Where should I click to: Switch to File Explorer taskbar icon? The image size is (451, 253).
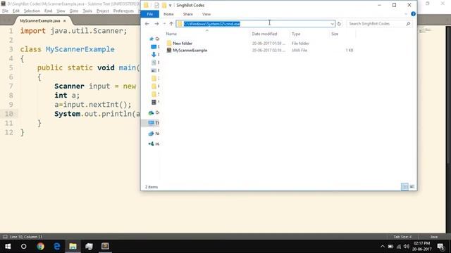(73, 247)
